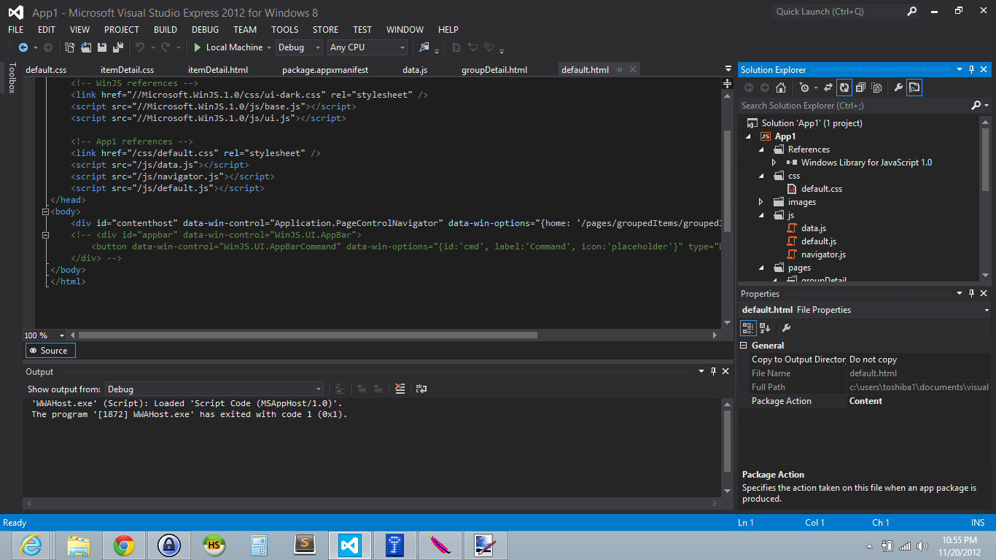Click the Navigate Backward arrow icon
This screenshot has width=996, height=560.
(23, 47)
